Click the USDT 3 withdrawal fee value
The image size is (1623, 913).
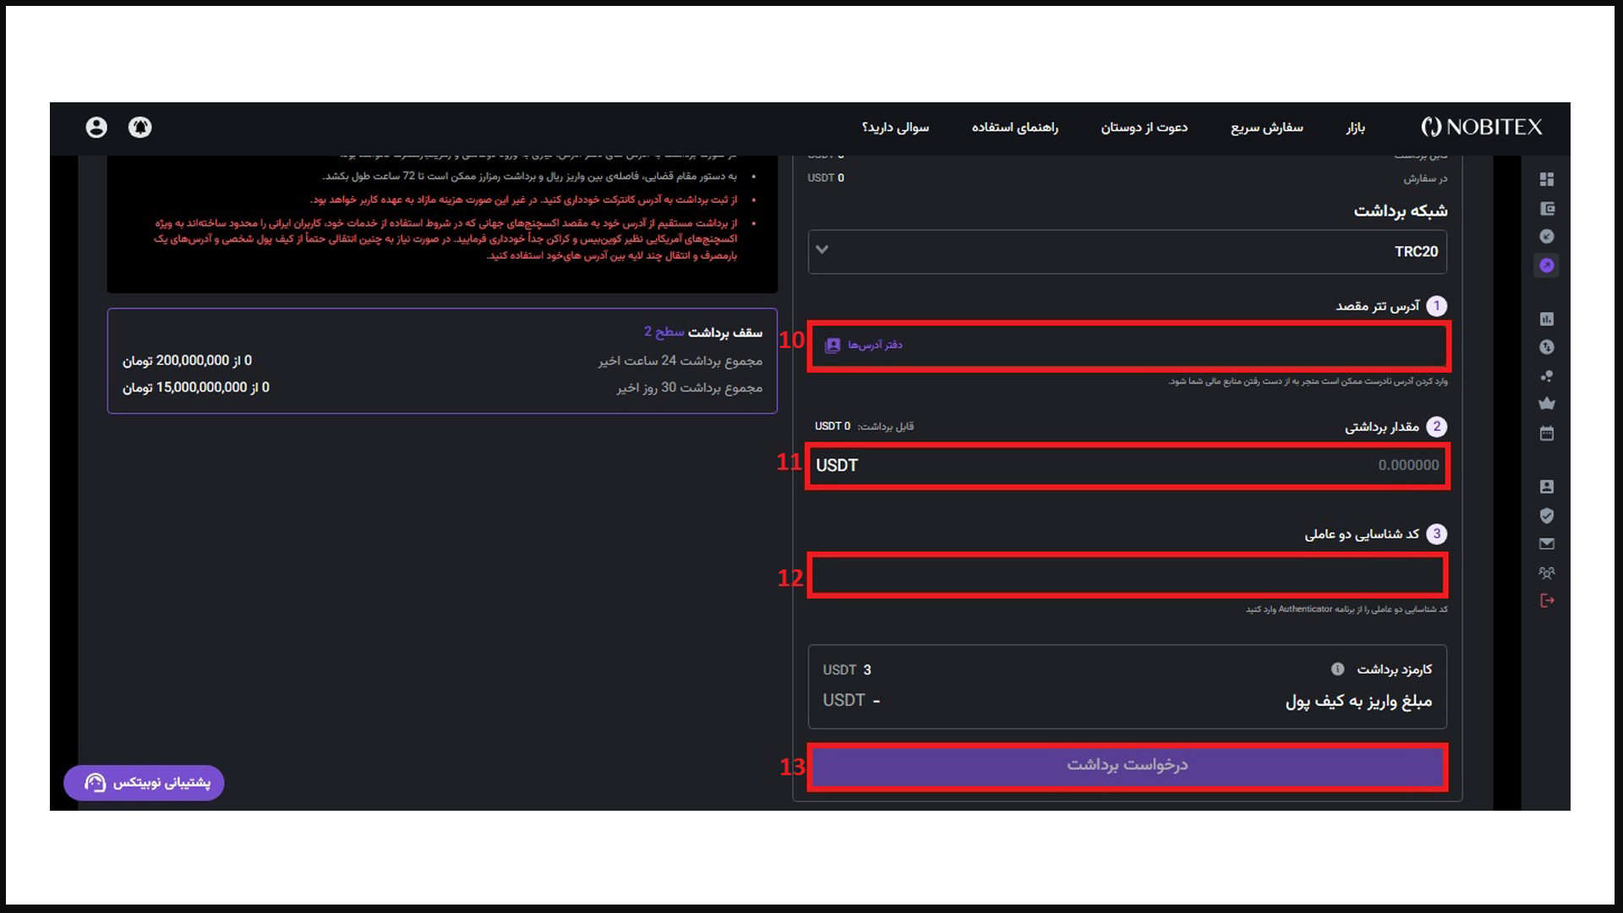[847, 670]
